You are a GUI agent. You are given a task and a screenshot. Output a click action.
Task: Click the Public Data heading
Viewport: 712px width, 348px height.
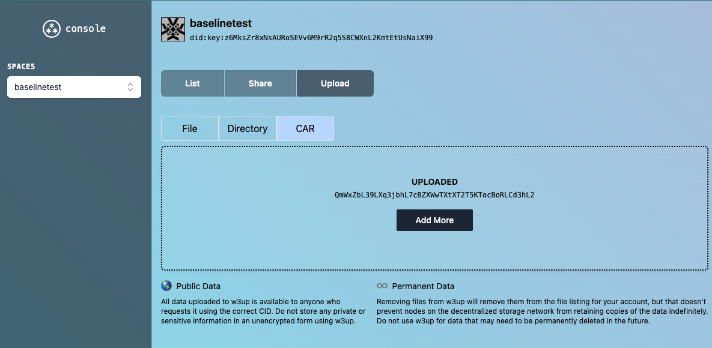[198, 286]
